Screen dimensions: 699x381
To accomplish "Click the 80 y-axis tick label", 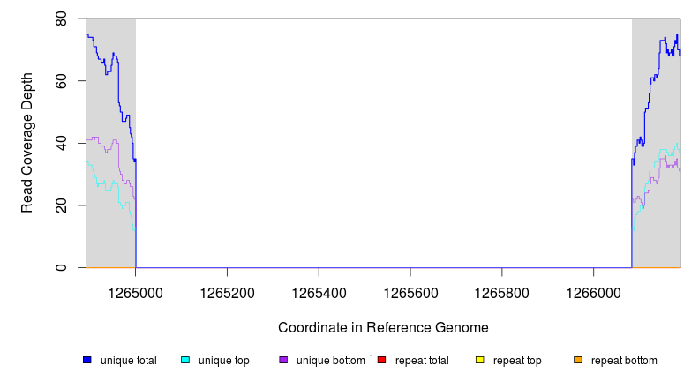I will pos(63,19).
